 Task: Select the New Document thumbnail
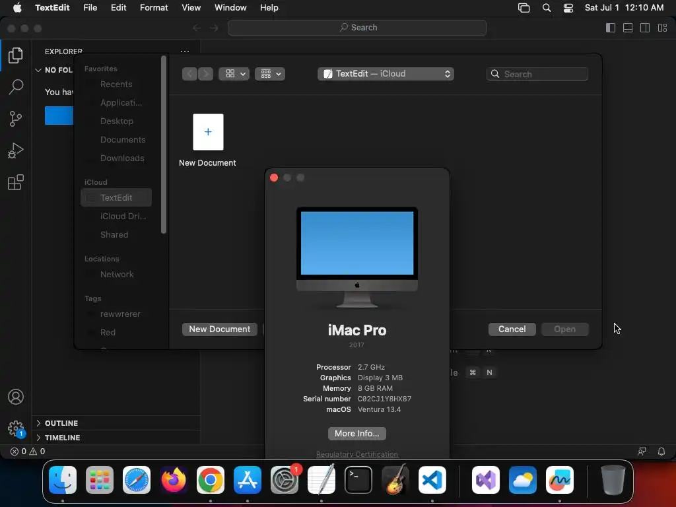pos(208,132)
